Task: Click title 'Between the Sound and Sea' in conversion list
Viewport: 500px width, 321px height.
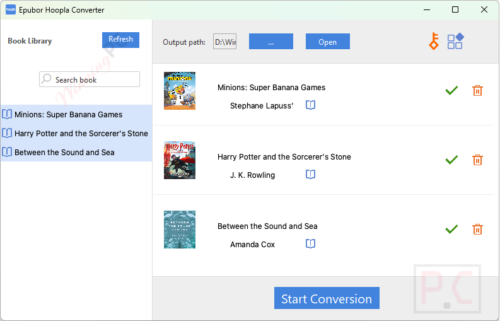Action: [x=267, y=226]
